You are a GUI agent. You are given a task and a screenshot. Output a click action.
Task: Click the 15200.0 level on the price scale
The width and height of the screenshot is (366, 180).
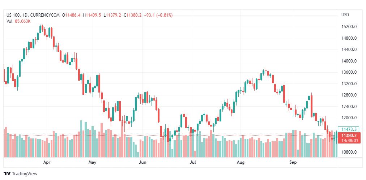(349, 27)
